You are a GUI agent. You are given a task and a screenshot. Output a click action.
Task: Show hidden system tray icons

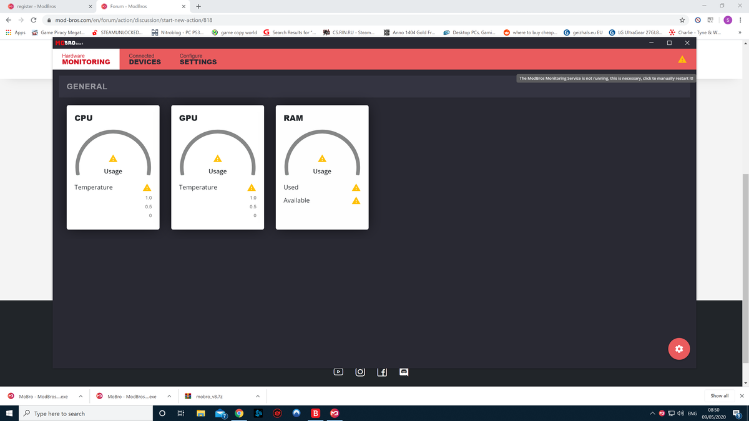pos(653,414)
